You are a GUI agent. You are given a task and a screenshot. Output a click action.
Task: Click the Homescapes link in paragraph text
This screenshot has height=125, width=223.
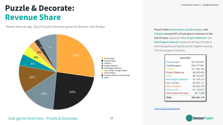click(x=177, y=30)
